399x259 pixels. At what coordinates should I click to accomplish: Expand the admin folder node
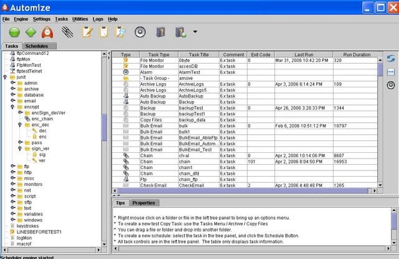[12, 83]
